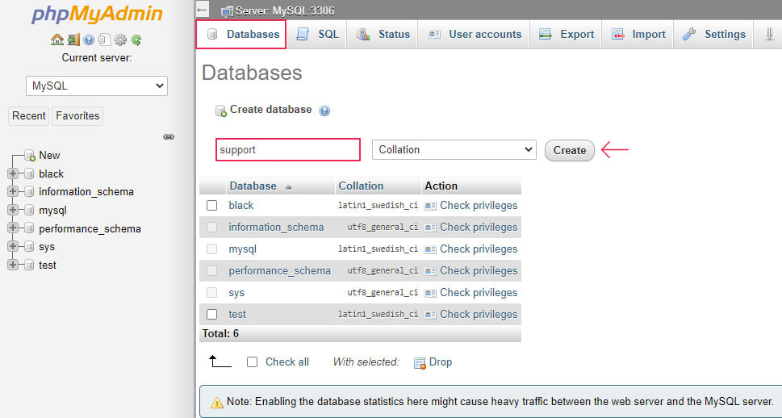Open the Export tab
The width and height of the screenshot is (782, 418).
point(566,35)
